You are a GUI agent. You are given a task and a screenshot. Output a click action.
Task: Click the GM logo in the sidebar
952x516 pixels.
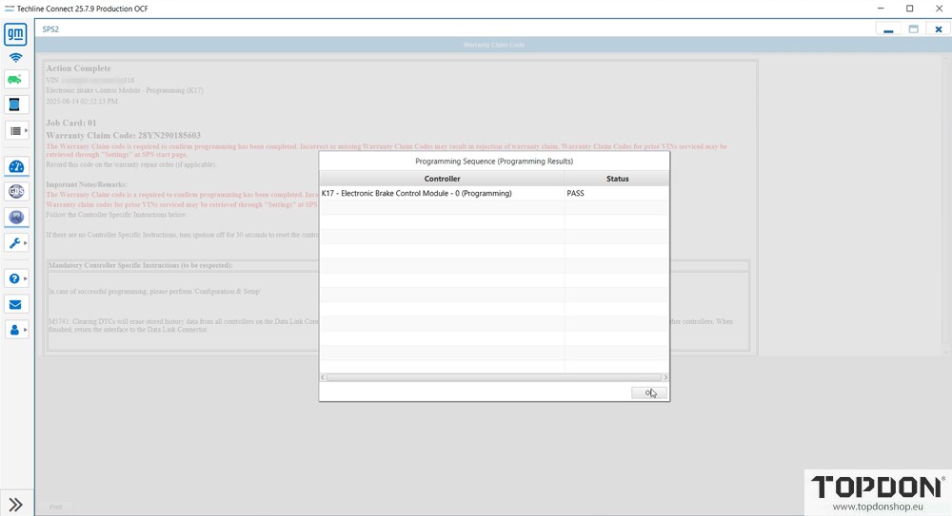[x=15, y=36]
